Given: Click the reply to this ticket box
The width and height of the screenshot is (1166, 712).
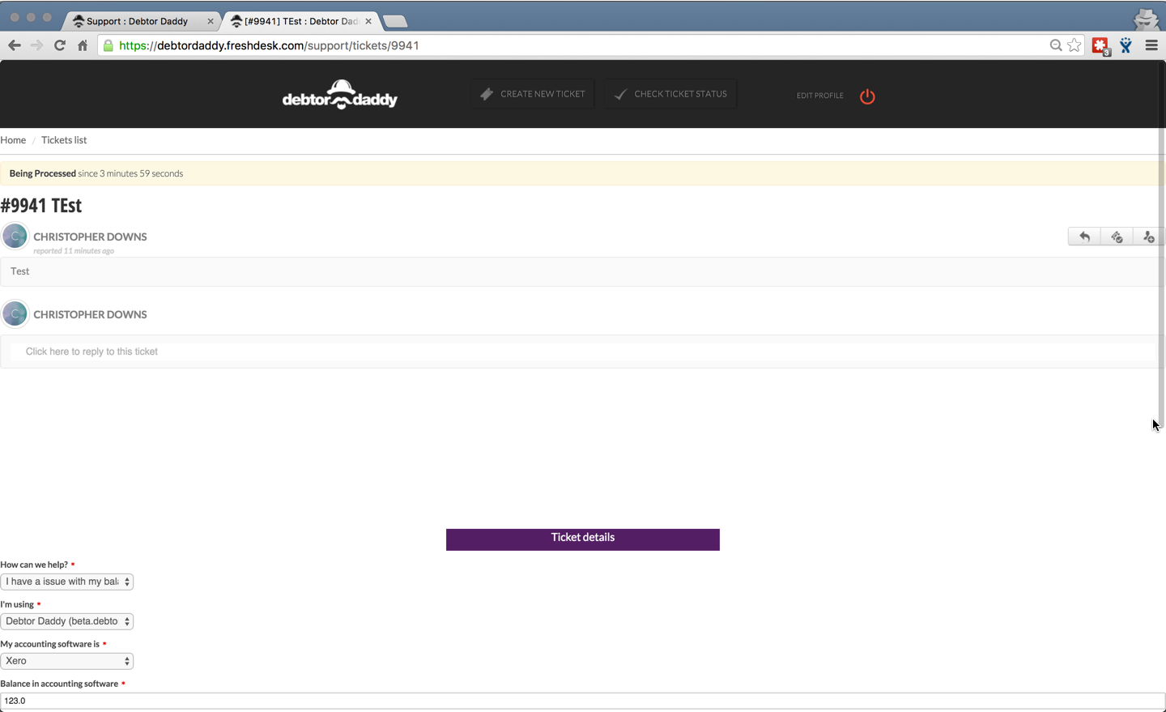Looking at the screenshot, I should [x=583, y=352].
